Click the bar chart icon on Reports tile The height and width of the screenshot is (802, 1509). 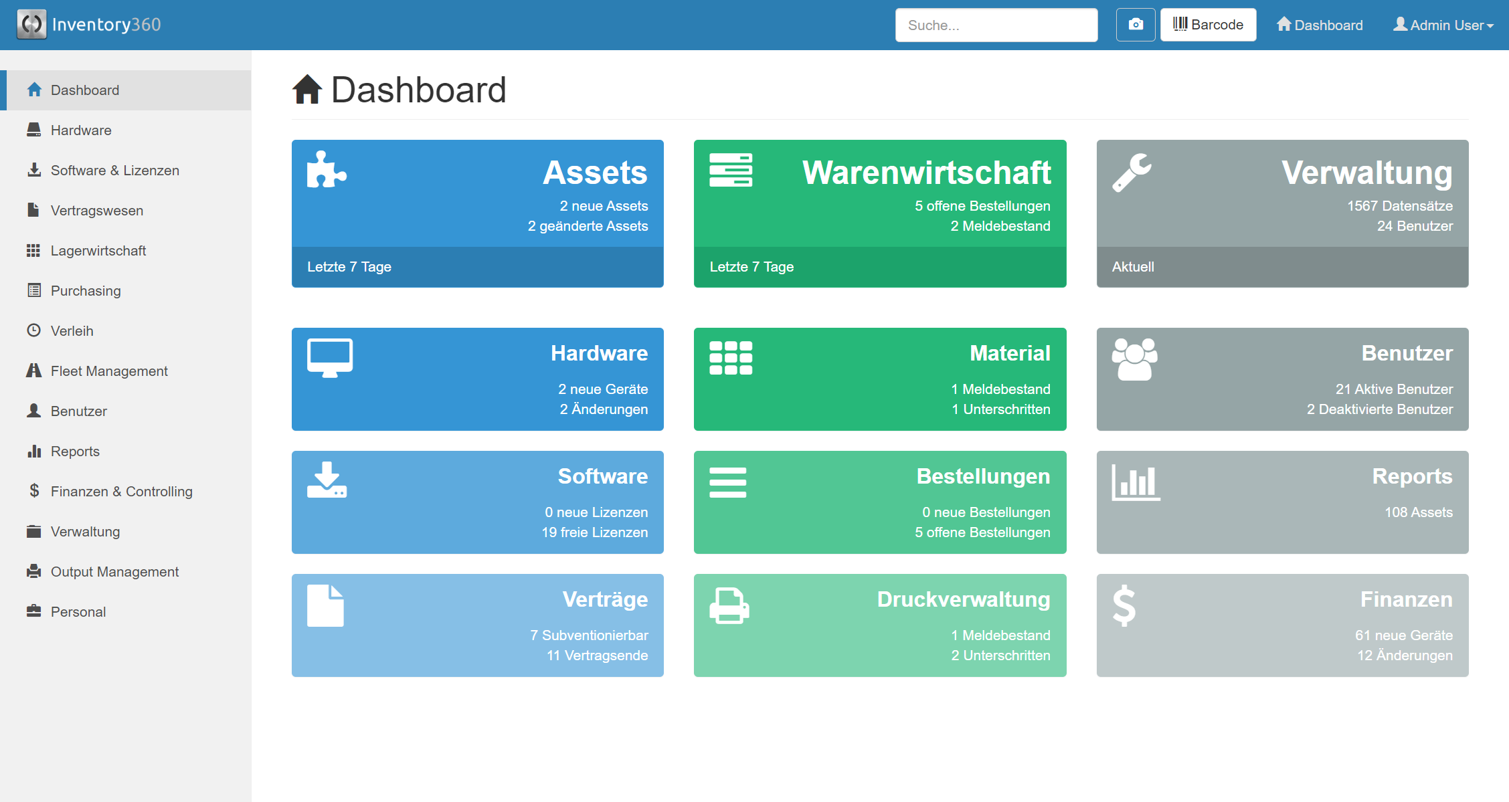point(1136,482)
